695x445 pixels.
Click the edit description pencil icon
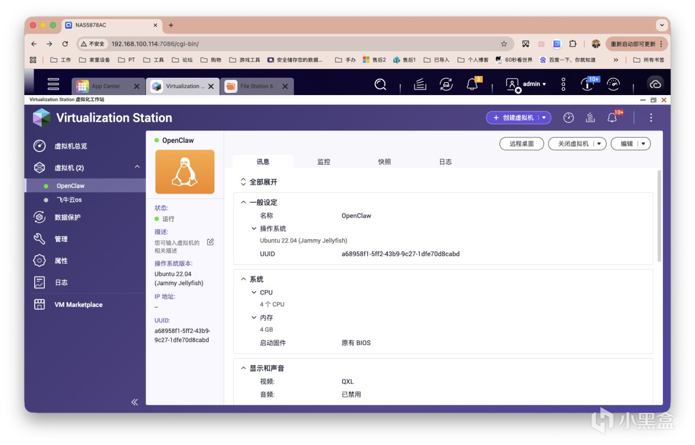click(211, 242)
